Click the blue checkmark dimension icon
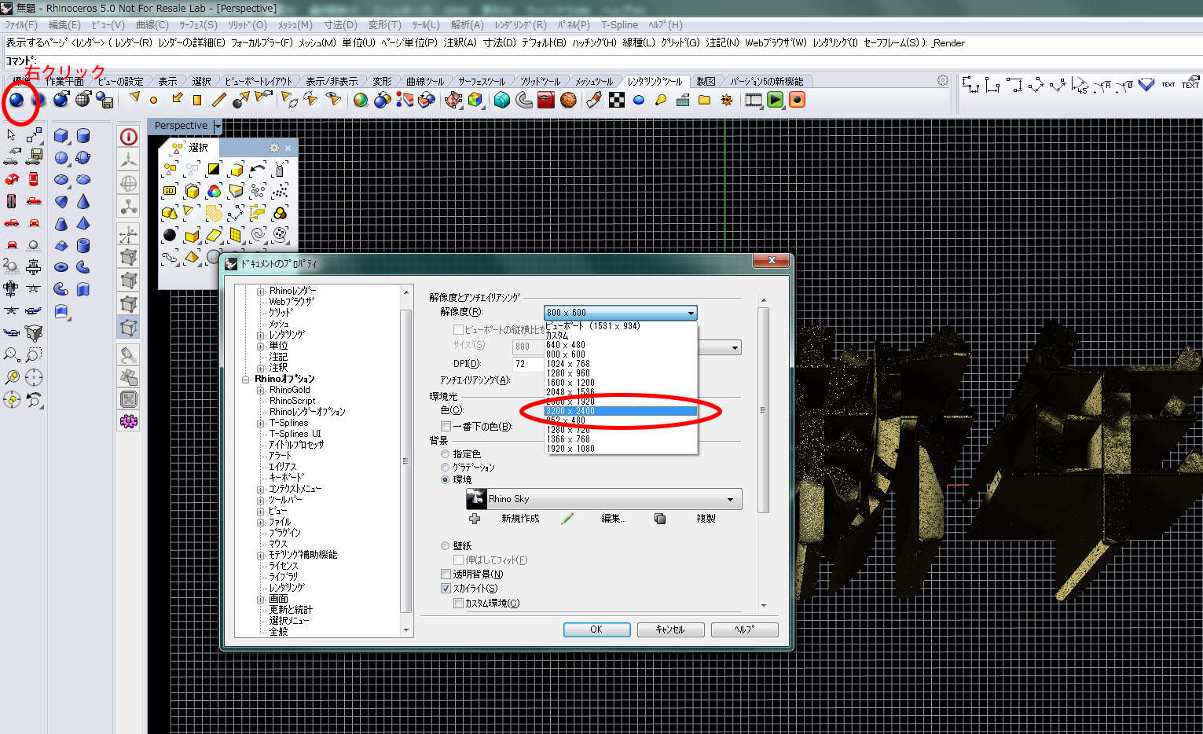This screenshot has width=1203, height=734. coord(1146,84)
